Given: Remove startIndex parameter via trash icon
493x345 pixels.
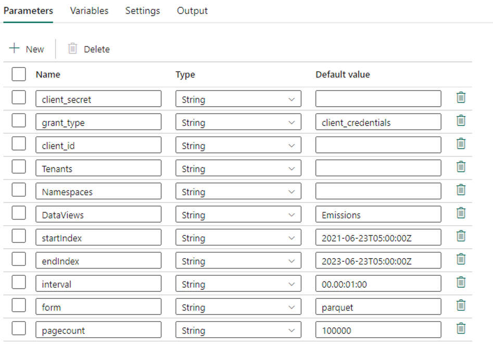Looking at the screenshot, I should pos(461,236).
